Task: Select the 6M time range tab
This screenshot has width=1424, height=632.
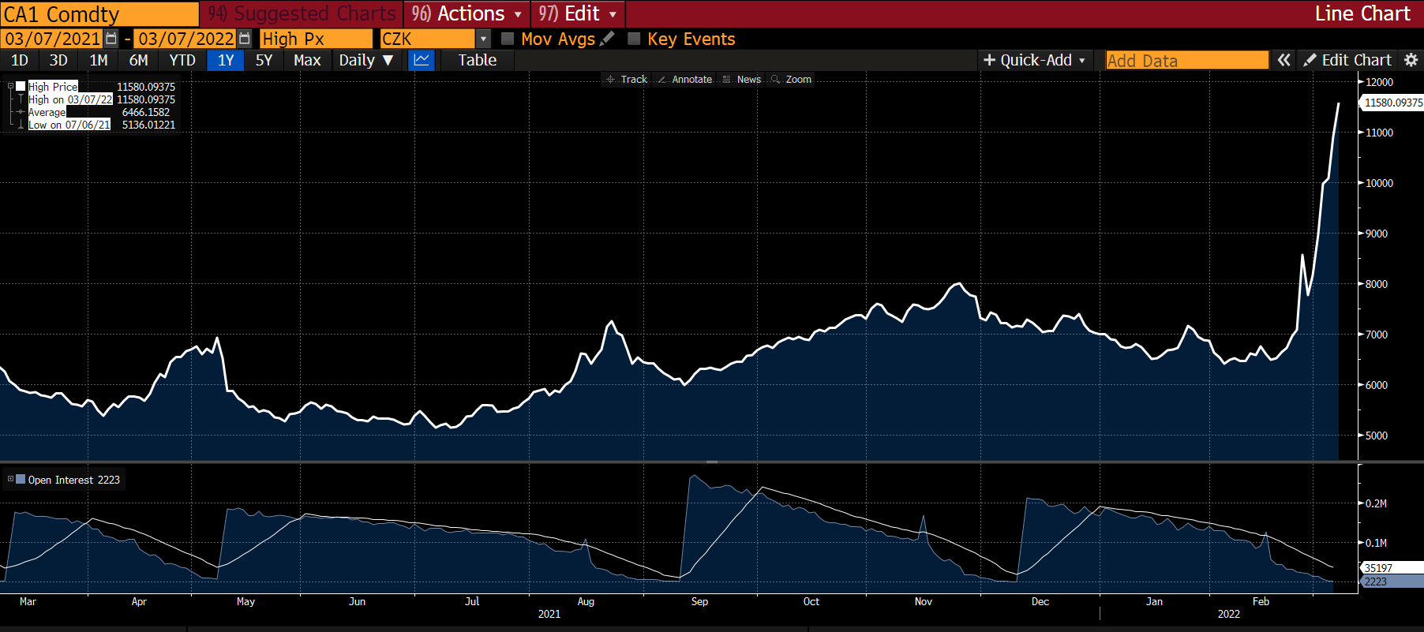Action: (138, 60)
